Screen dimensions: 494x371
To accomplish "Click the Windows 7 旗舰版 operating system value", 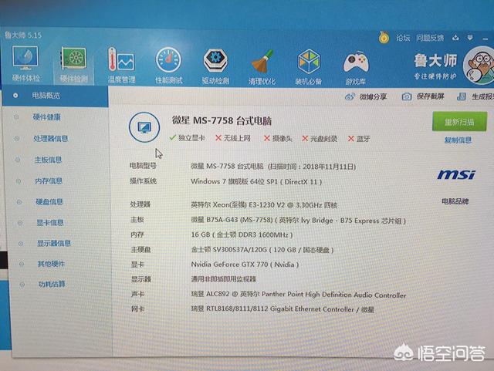I will tap(256, 182).
